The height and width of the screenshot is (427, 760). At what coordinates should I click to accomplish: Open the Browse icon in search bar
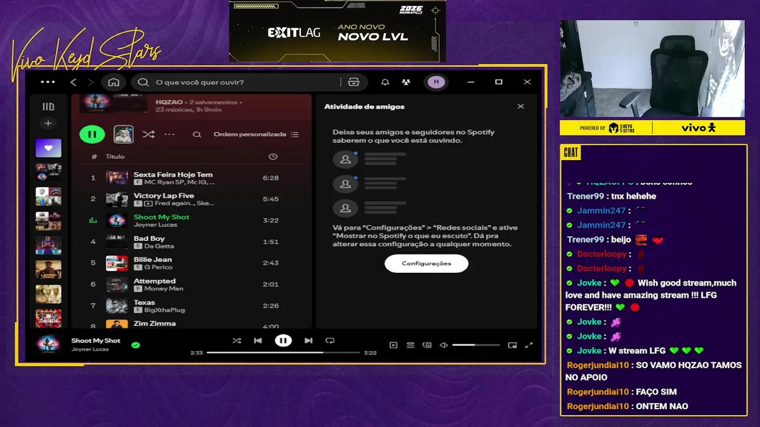click(x=354, y=82)
